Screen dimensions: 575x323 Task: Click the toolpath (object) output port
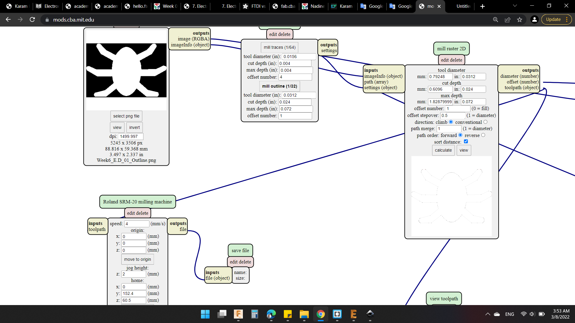tap(521, 88)
